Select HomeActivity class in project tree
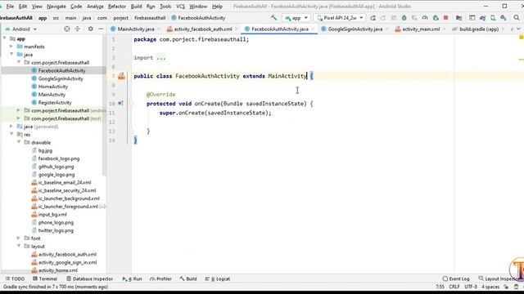 click(x=52, y=87)
